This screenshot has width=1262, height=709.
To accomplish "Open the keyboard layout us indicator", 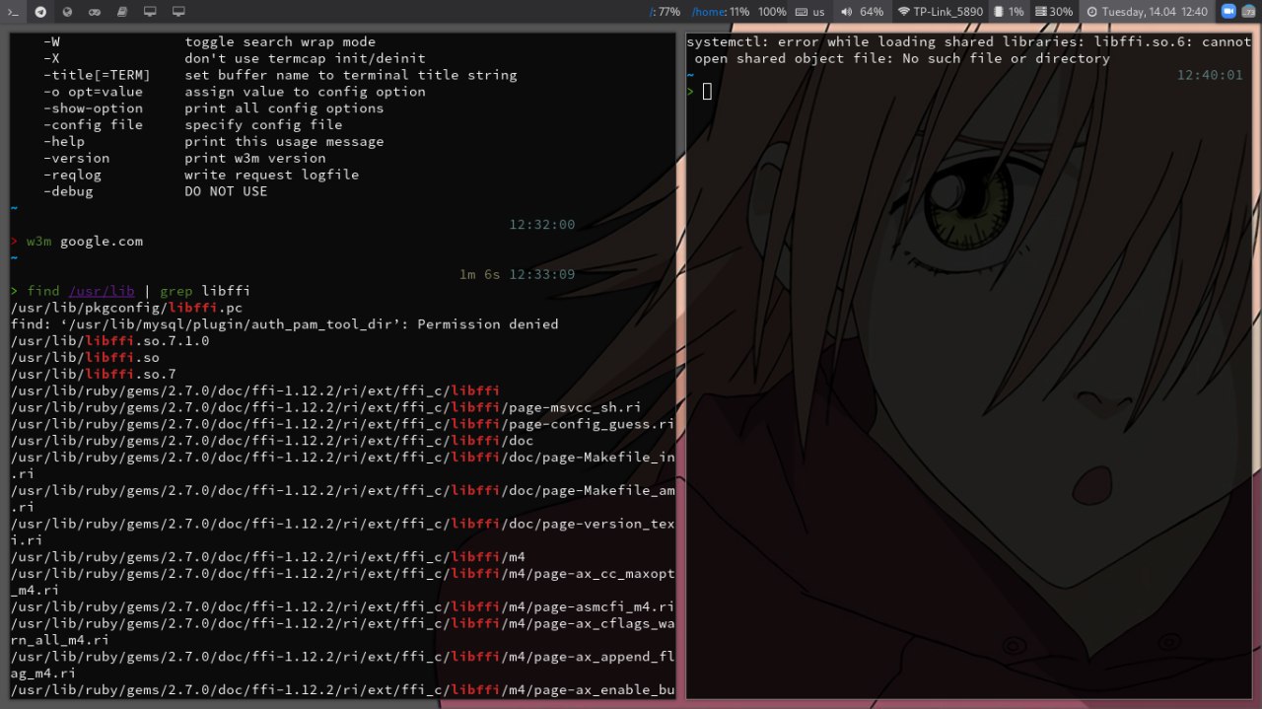I will pyautogui.click(x=809, y=12).
